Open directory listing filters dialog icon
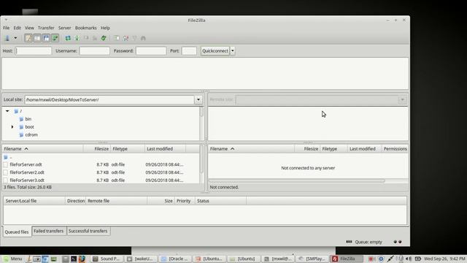This screenshot has height=263, width=467. pyautogui.click(x=117, y=38)
